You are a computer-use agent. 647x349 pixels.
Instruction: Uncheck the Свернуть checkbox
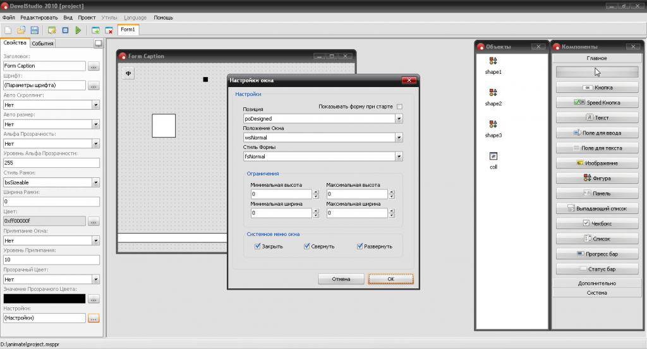[306, 246]
